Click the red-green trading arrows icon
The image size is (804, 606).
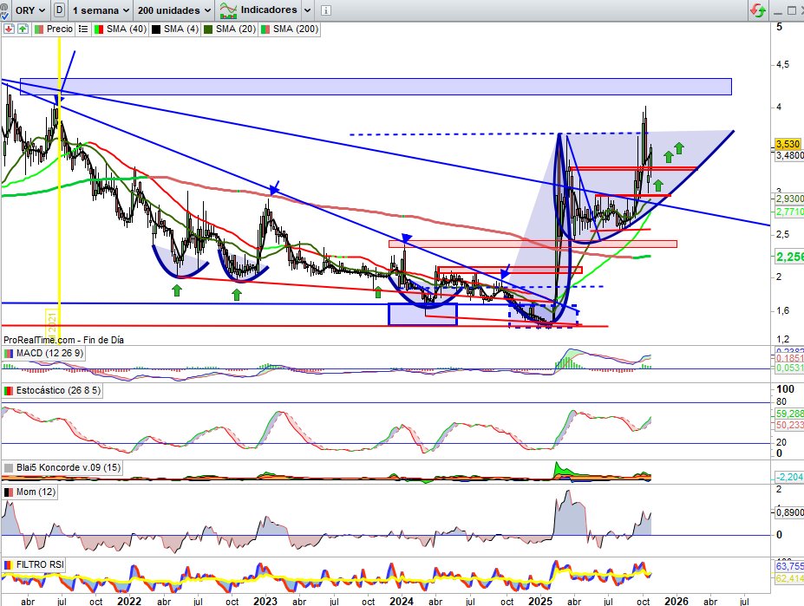point(758,10)
